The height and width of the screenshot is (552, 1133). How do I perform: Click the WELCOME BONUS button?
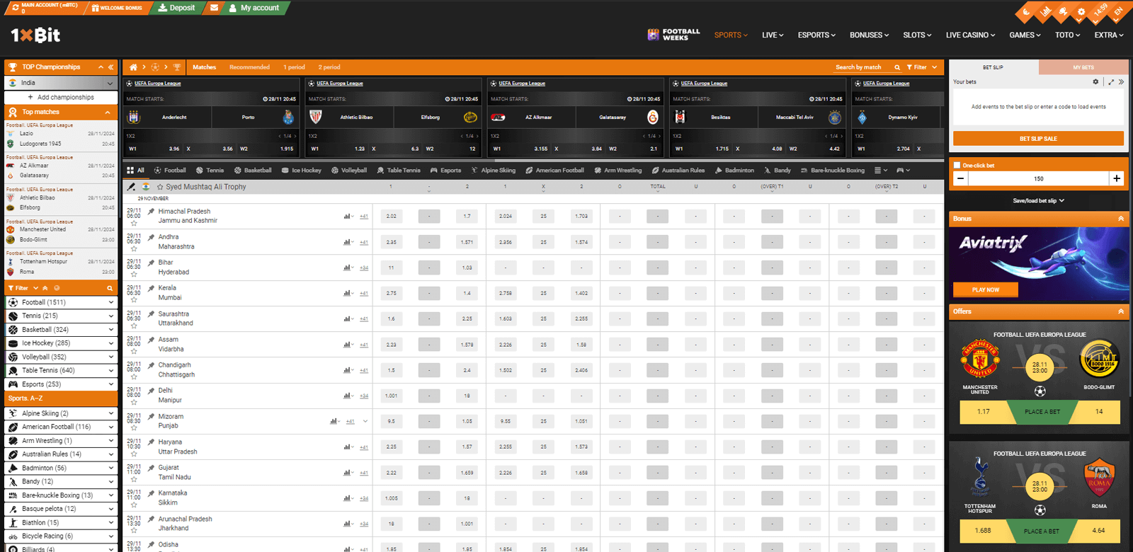(117, 8)
